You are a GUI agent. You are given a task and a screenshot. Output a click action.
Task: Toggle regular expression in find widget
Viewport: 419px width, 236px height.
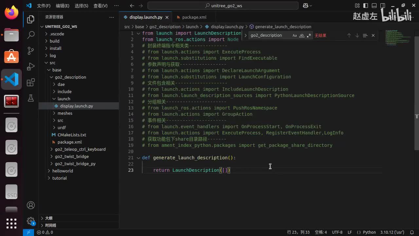309,35
